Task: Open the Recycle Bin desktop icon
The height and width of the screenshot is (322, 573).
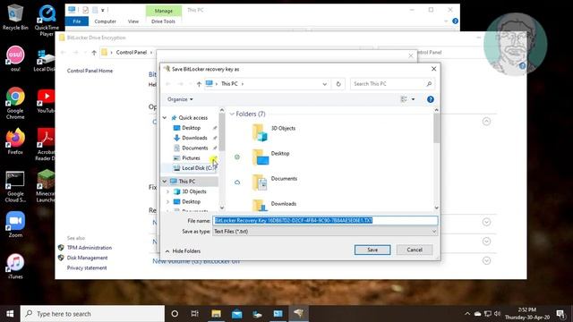Action: [x=15, y=17]
